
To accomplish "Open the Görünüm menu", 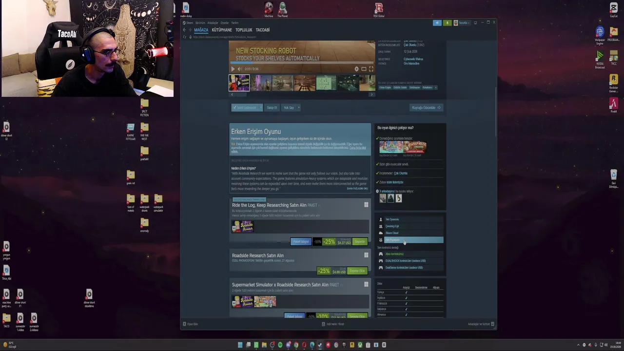I will click(x=200, y=23).
